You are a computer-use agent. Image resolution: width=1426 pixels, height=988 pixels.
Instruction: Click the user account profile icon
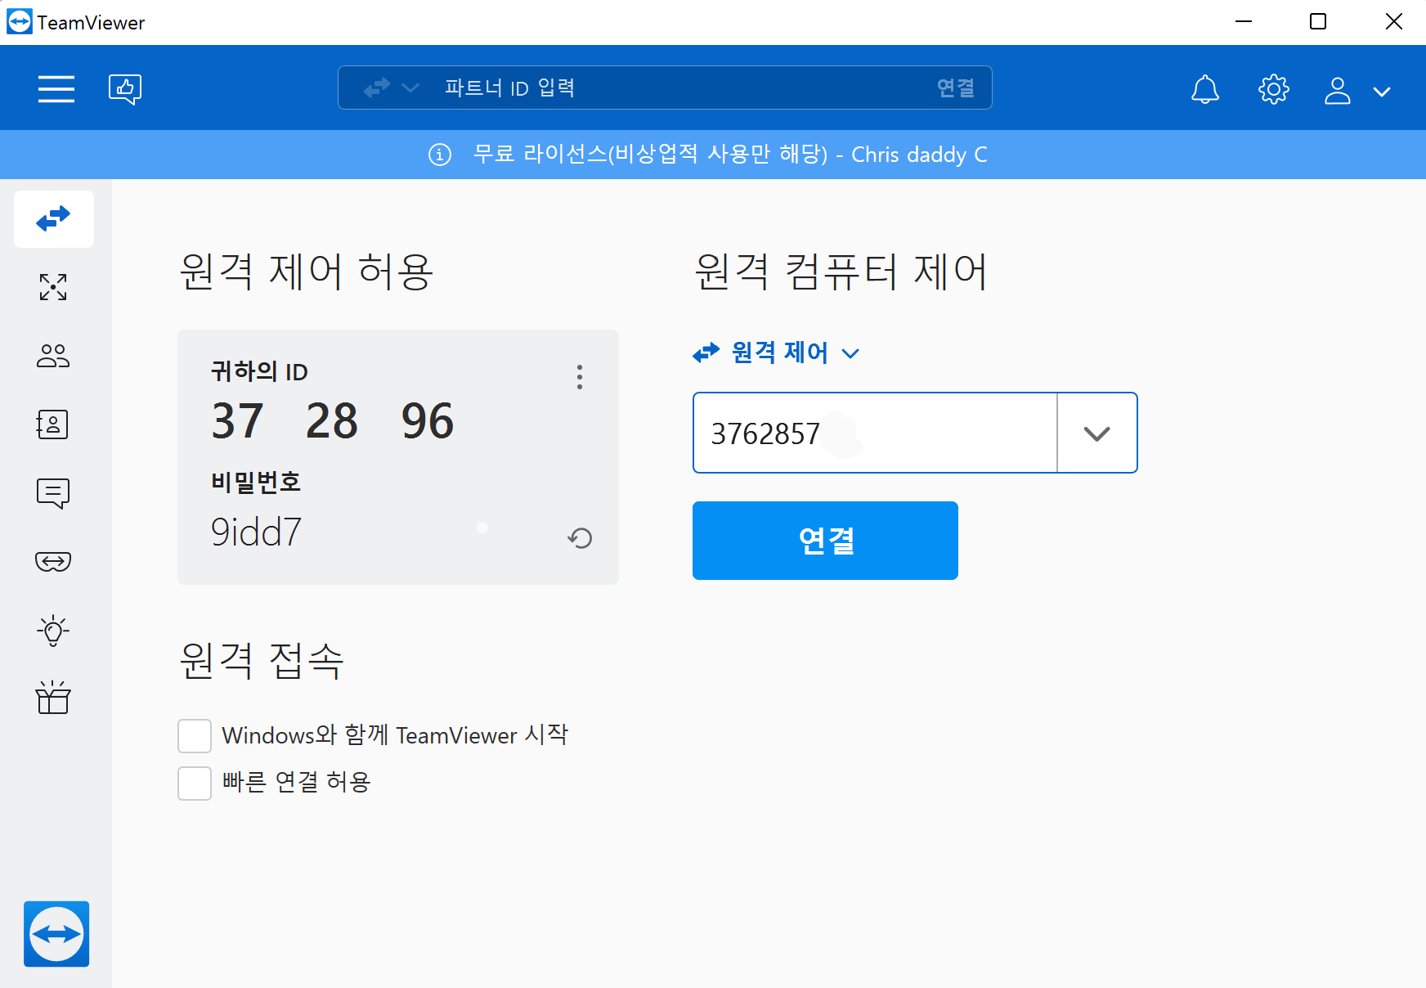[x=1338, y=90]
